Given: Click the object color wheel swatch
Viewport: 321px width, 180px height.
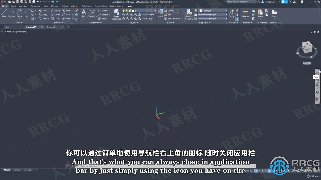Looking at the screenshot, I should point(196,11).
